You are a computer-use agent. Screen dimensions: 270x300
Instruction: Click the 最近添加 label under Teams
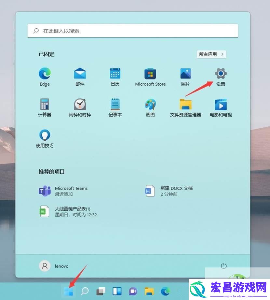point(64,194)
